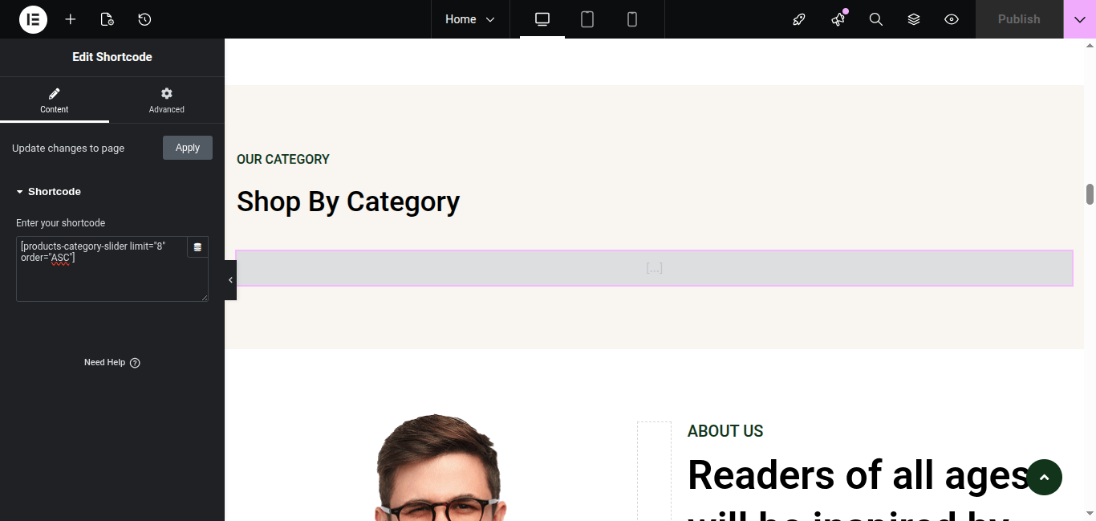Collapse the Shortcode section
1096x521 pixels.
[49, 192]
